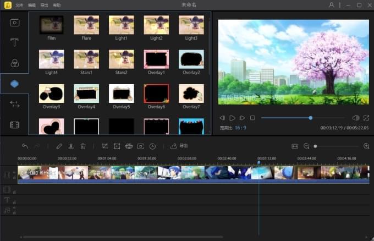The width and height of the screenshot is (374, 241).
Task: Click the trash delete icon
Action: pos(82,146)
